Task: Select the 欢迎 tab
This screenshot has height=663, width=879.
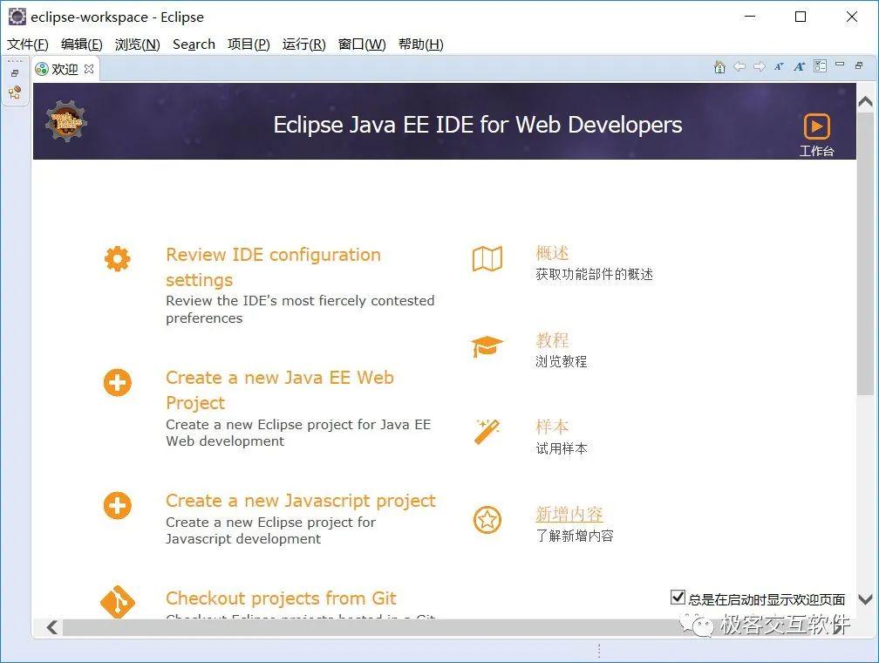Action: [64, 68]
